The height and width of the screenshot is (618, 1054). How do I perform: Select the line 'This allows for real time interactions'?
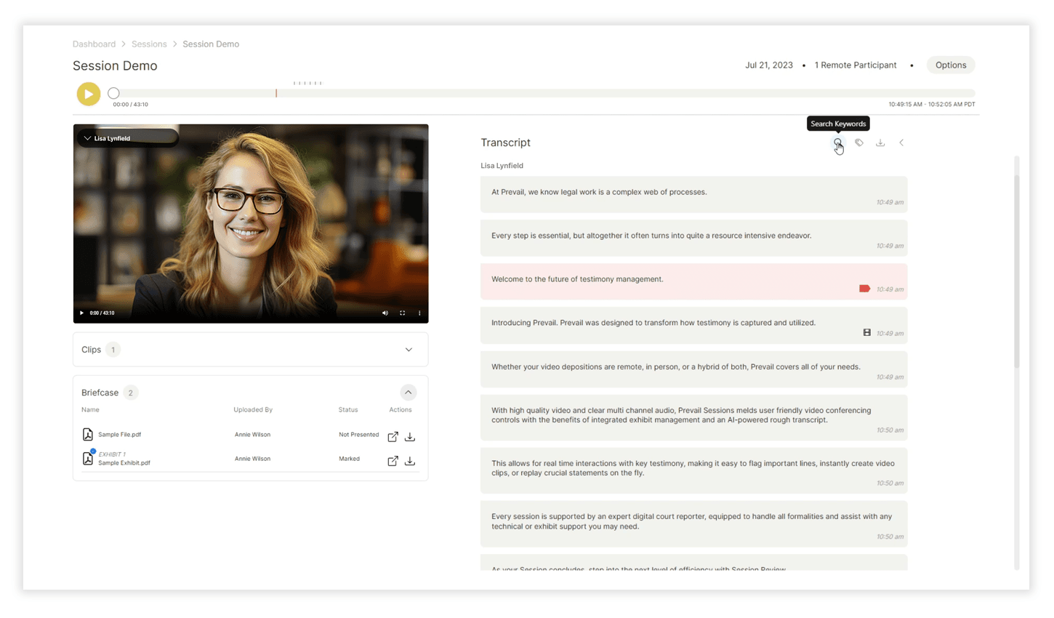coord(693,470)
